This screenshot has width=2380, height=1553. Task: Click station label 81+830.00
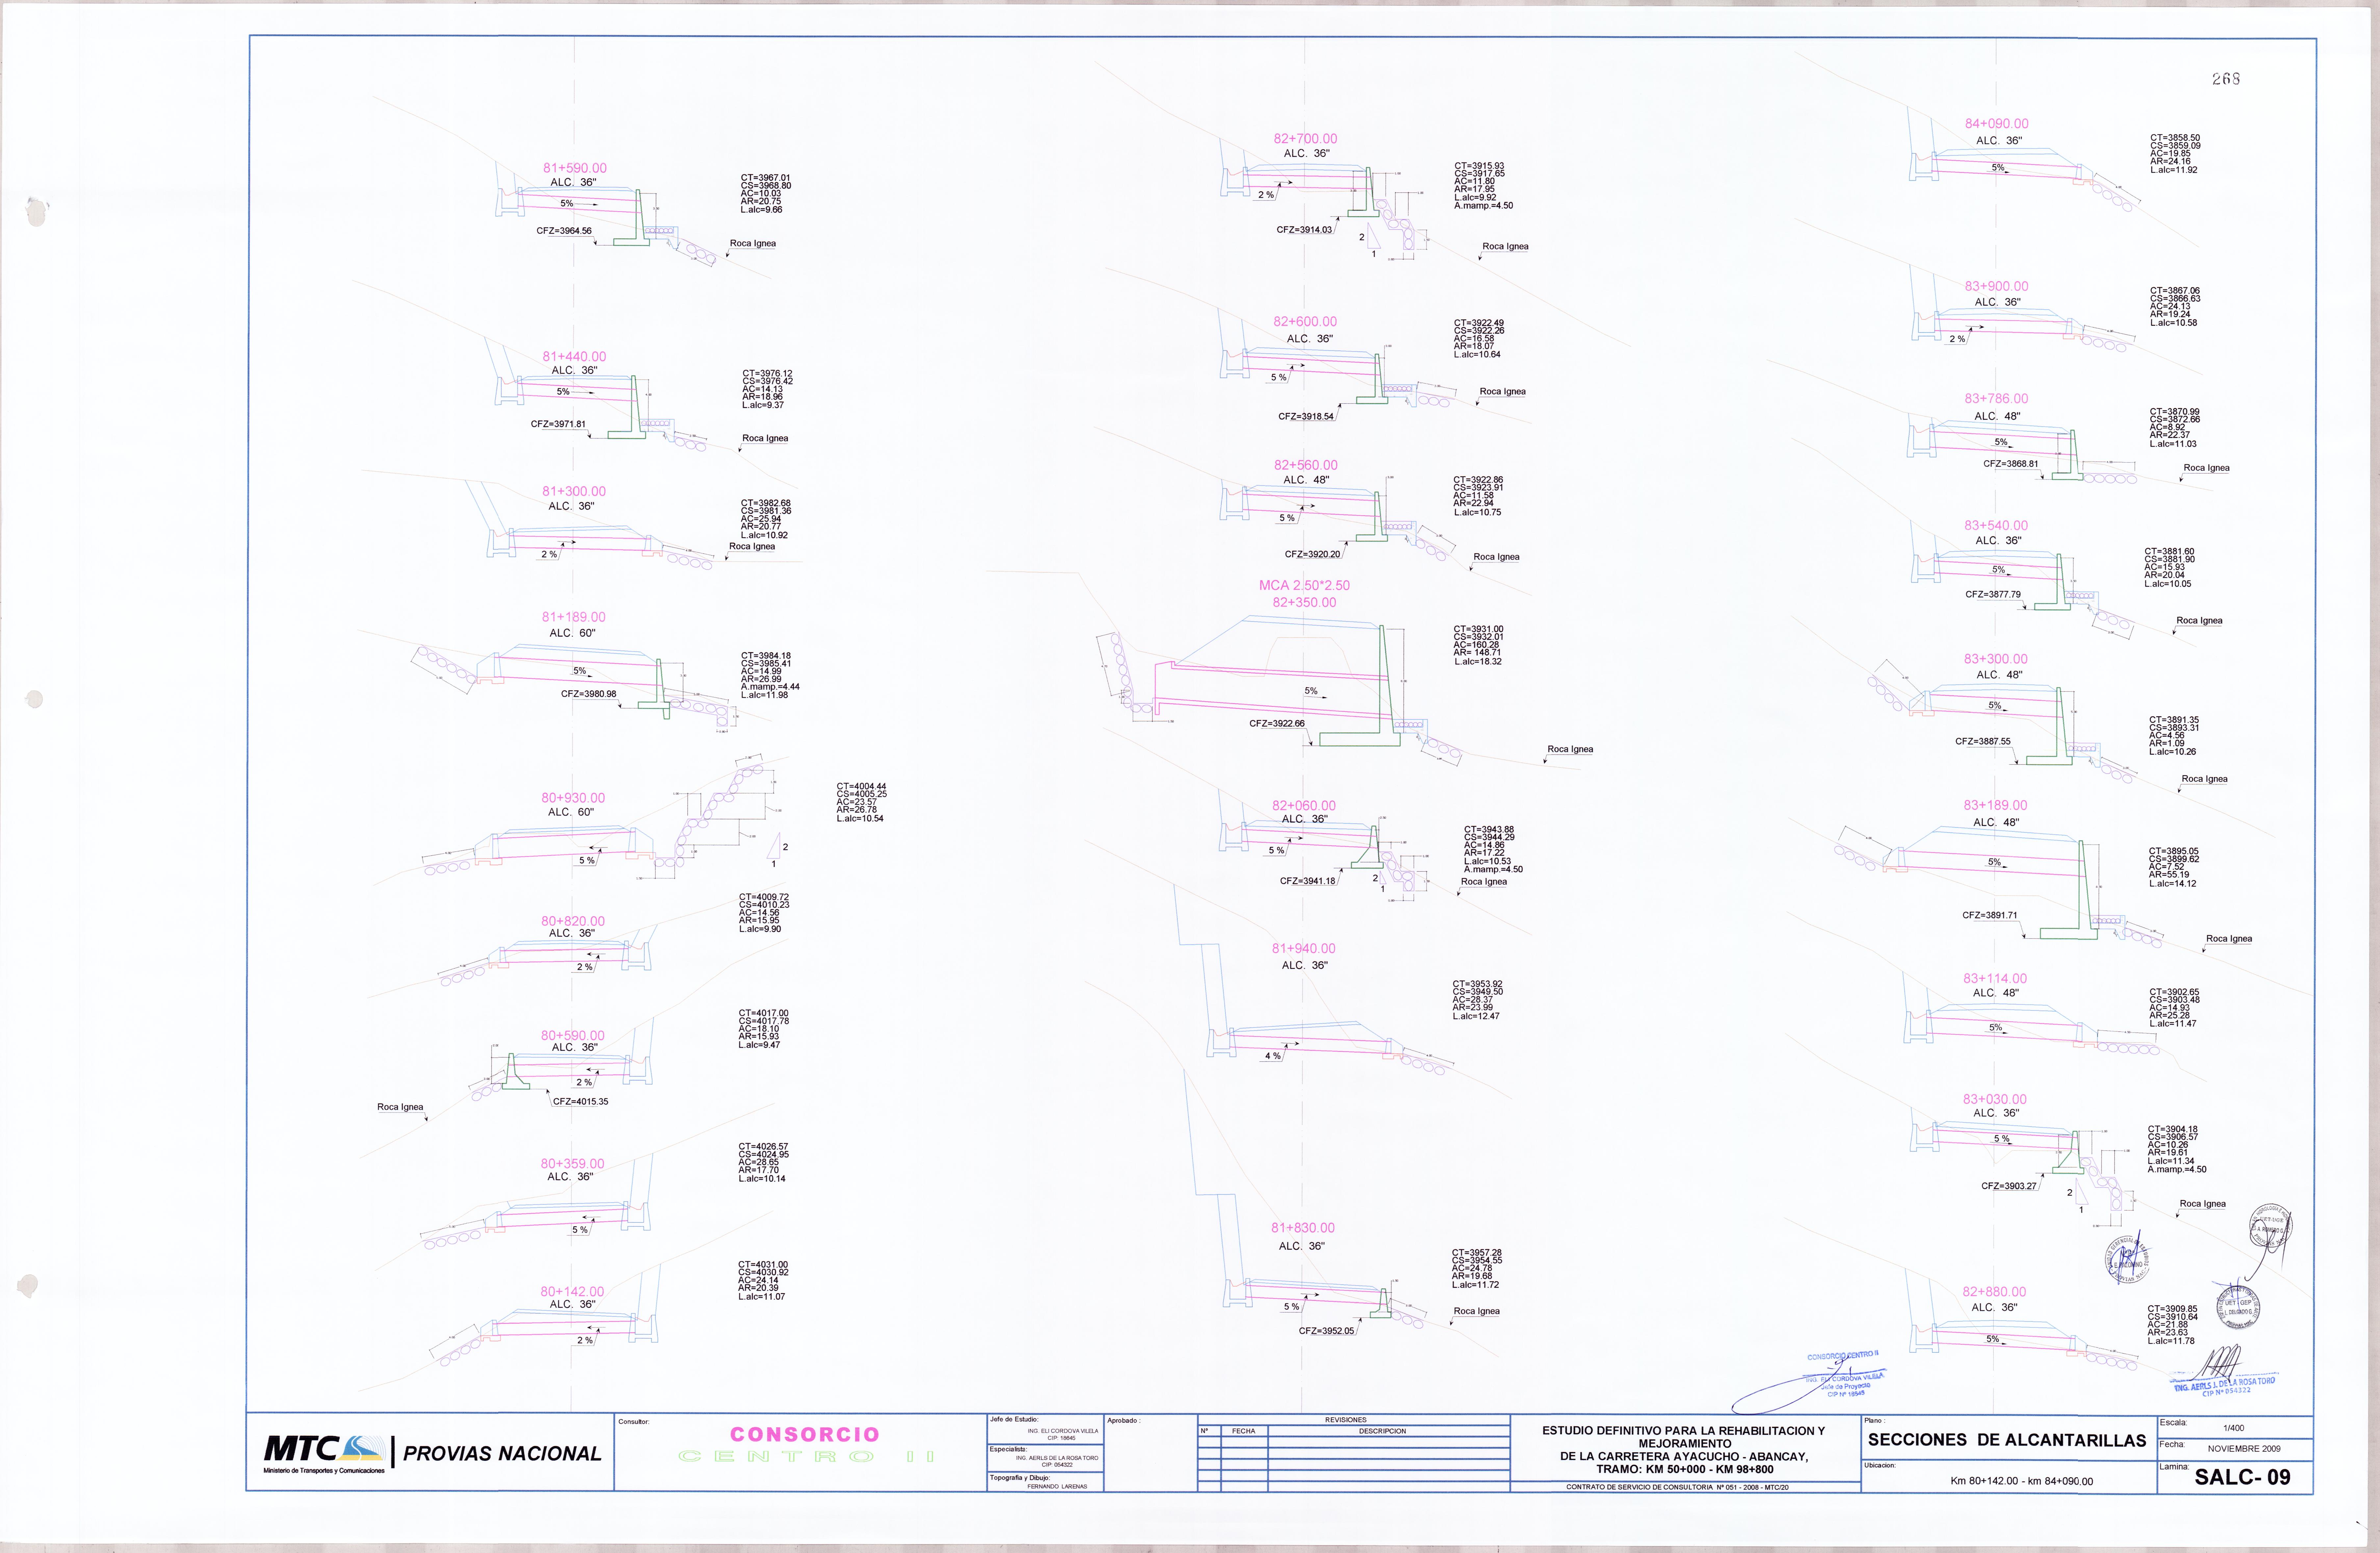pos(1303,1228)
